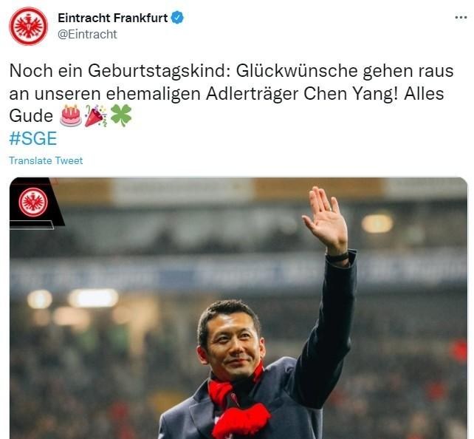Click the birthday cake emoji
The image size is (474, 439).
[x=71, y=115]
